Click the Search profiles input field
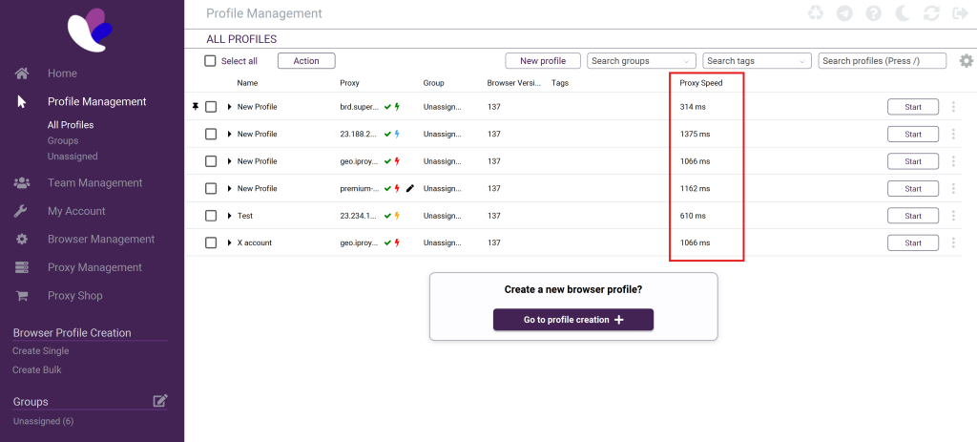 882,61
